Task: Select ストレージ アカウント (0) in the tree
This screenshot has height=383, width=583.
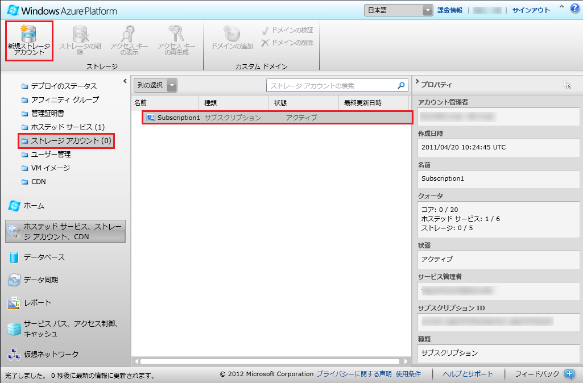Action: pyautogui.click(x=67, y=141)
